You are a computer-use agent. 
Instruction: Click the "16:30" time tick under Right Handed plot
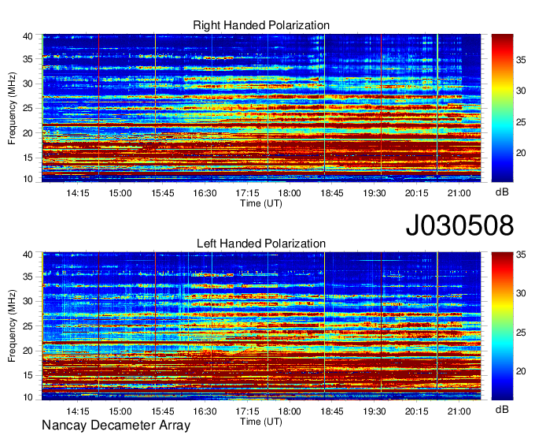tap(205, 193)
